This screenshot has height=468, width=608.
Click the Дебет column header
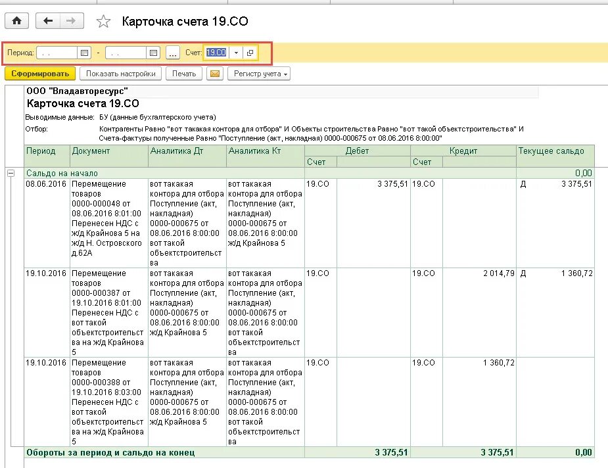coord(357,151)
